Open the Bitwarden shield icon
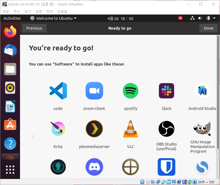Image resolution: width=220 pixels, height=185 pixels. 167,167
